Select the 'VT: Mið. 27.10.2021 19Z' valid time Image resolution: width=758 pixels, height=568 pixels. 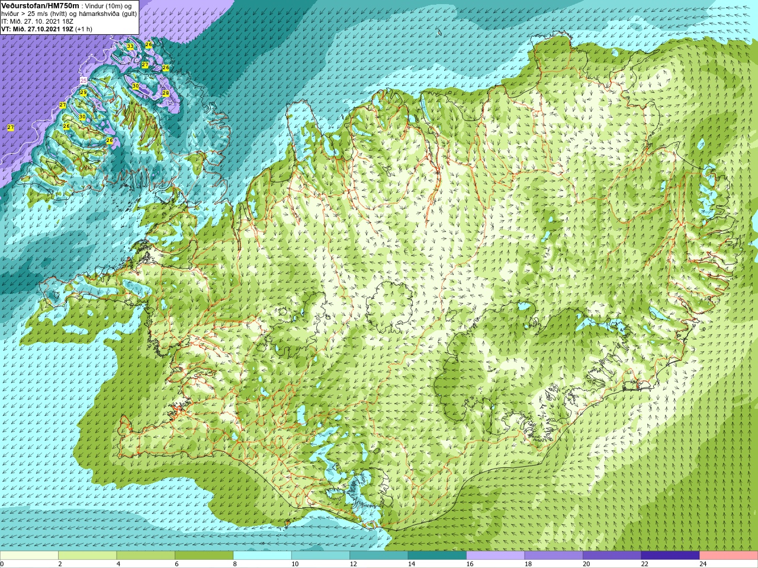pos(37,29)
